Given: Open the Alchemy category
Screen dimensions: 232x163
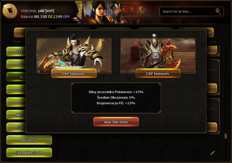Looking at the screenshot, I should pyautogui.click(x=29, y=140).
